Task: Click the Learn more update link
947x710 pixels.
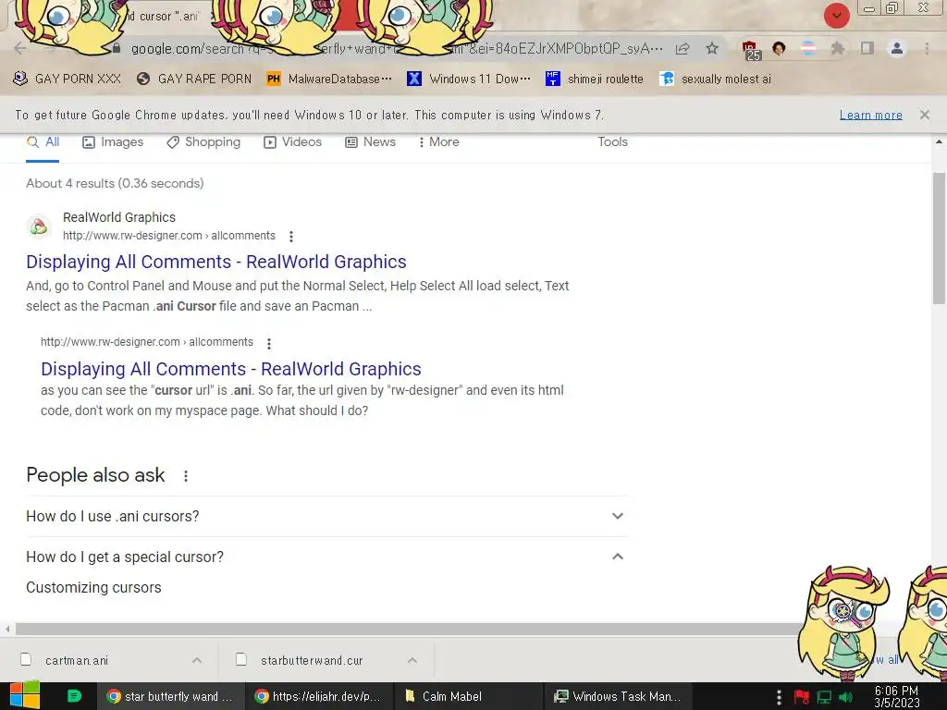Action: (x=870, y=115)
